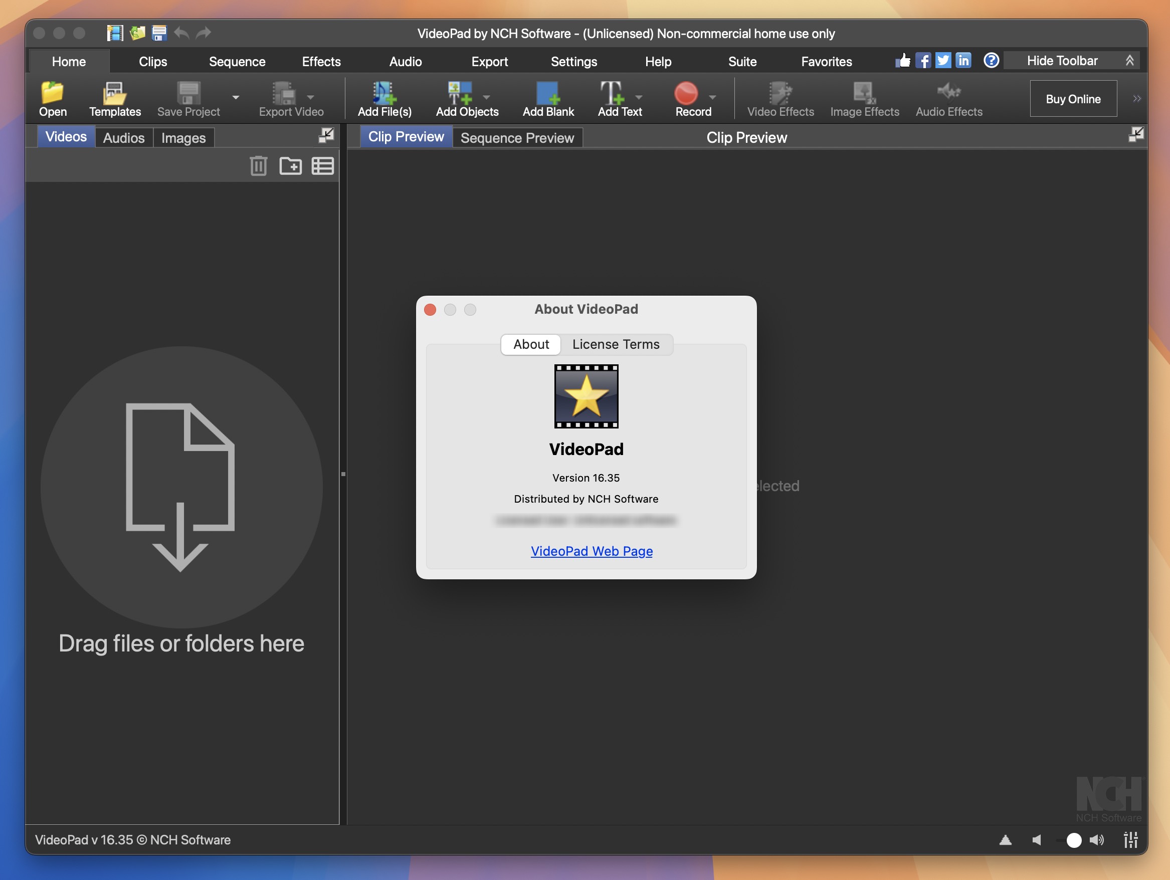Switch to Sequence Preview tab

(517, 137)
